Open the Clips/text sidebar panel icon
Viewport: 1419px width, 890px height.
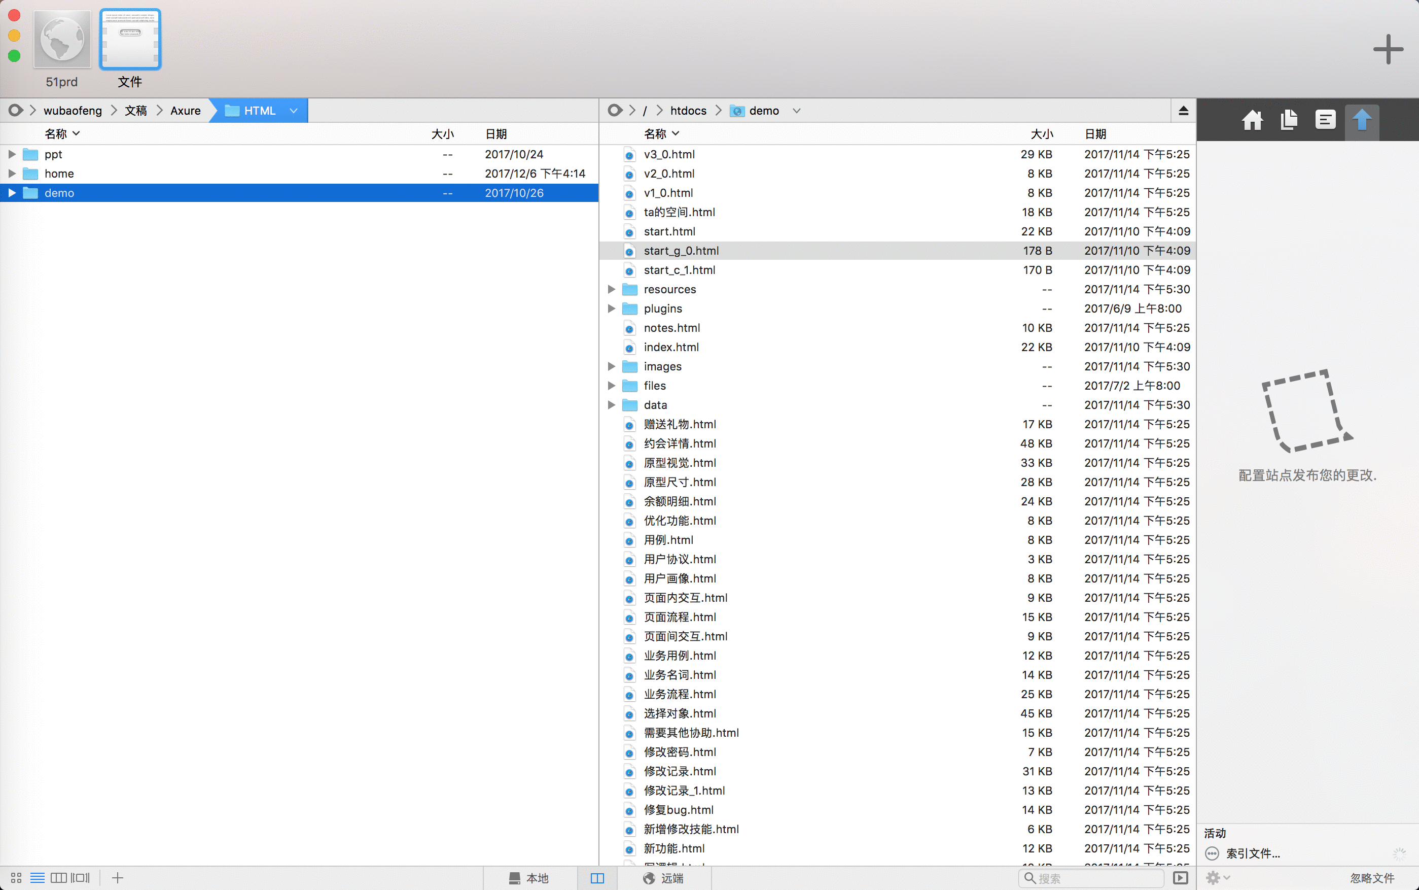[x=1325, y=120]
